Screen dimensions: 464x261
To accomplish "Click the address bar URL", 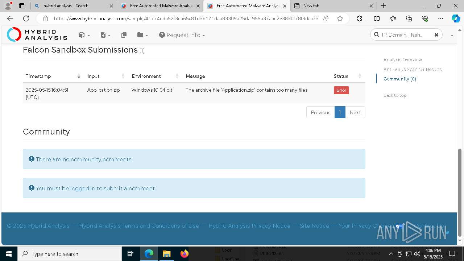I will coord(186,18).
